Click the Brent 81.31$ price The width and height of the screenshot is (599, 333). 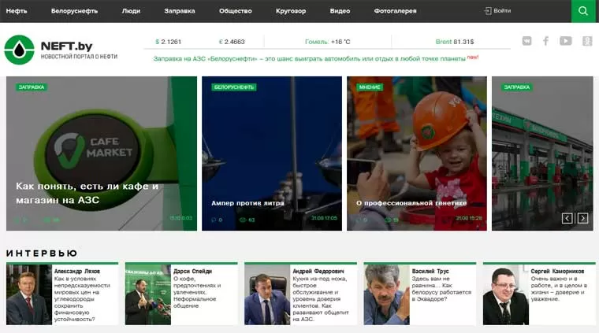pos(455,42)
